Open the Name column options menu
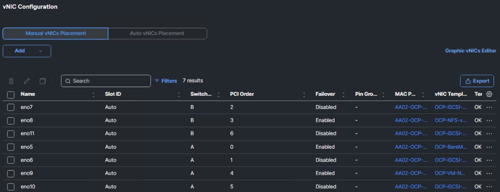The width and height of the screenshot is (500, 192). pos(93,94)
